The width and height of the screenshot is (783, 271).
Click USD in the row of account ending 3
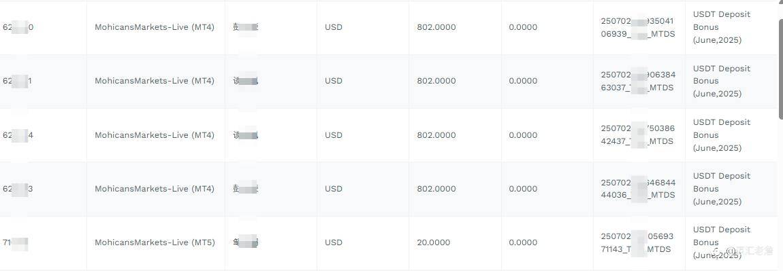334,189
